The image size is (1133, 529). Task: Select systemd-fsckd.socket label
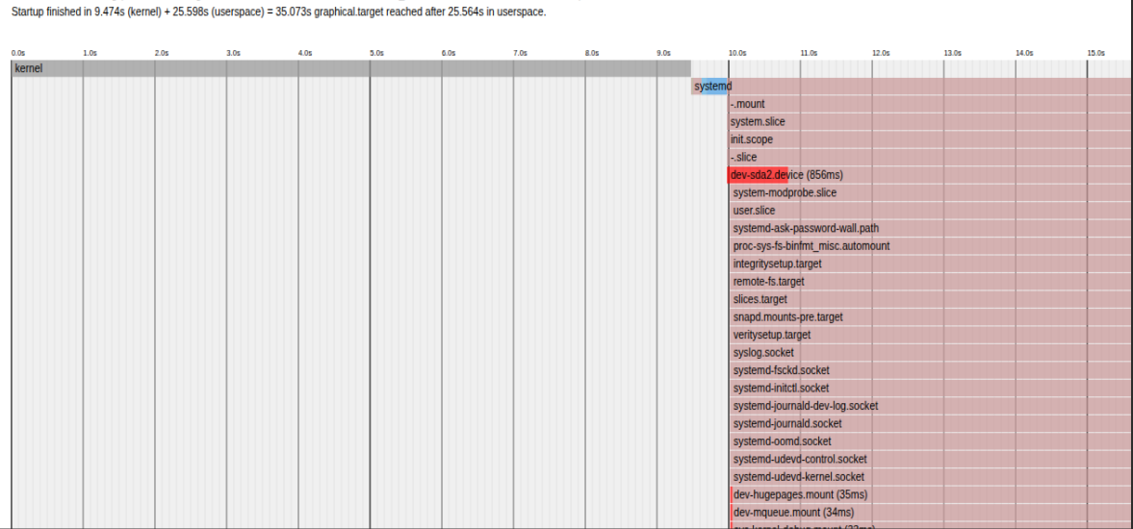pyautogui.click(x=781, y=370)
